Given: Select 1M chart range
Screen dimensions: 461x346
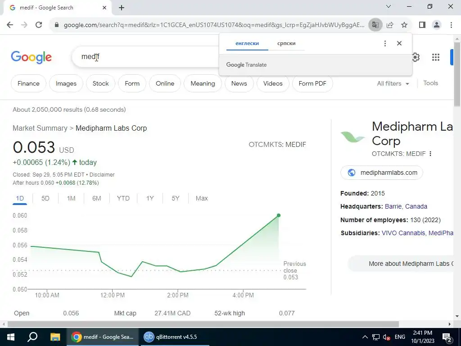Looking at the screenshot, I should pyautogui.click(x=71, y=198).
